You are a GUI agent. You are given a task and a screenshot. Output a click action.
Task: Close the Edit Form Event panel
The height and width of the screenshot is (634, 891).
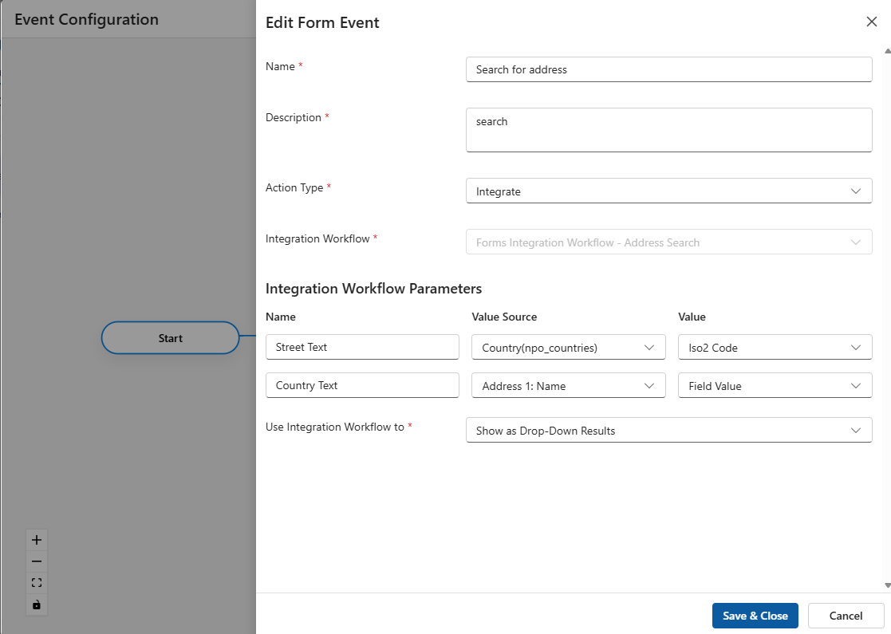tap(871, 22)
